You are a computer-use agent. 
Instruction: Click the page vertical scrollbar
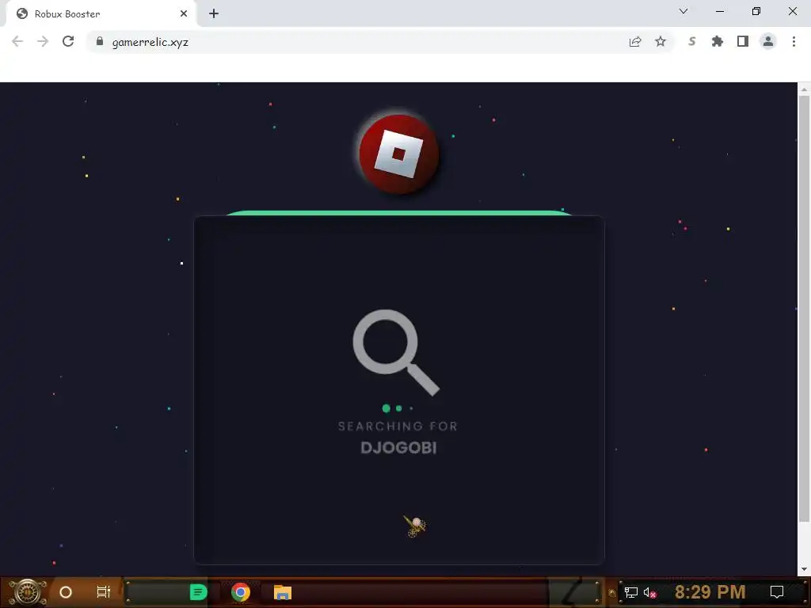point(804,310)
